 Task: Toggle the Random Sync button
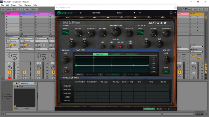coord(65,72)
